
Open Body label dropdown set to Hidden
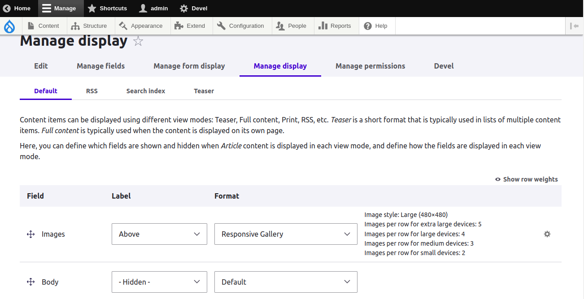(159, 282)
